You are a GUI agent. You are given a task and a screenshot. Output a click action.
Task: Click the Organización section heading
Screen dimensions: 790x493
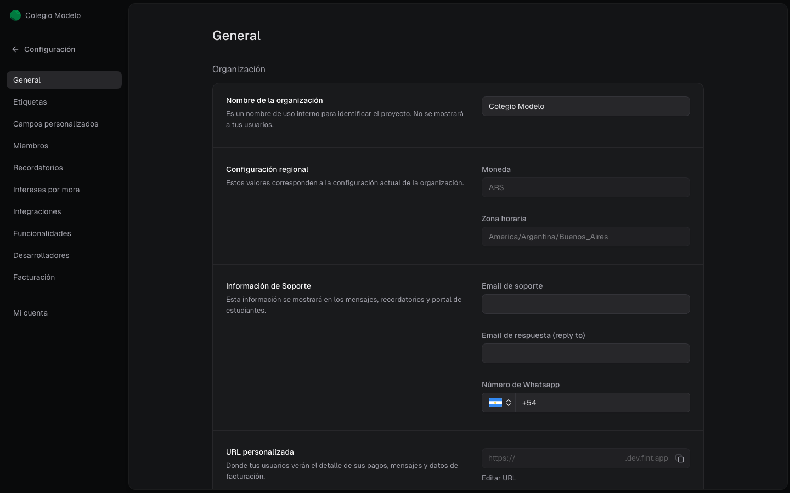click(x=239, y=70)
